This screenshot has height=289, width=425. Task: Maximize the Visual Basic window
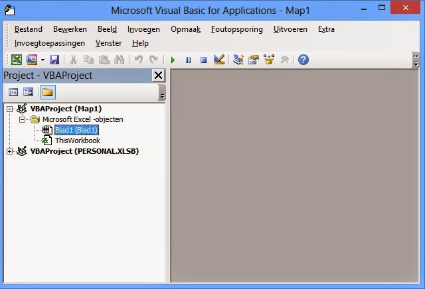click(x=382, y=7)
